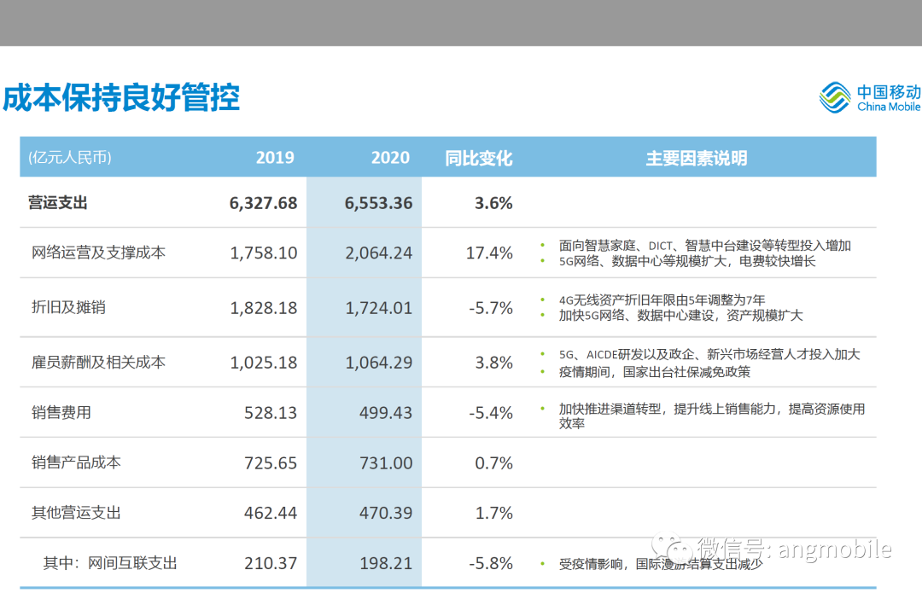Screen dimensions: 922x593
Task: Click the note 4G无线资产折旧年限由5年调整为7年
Action: tap(662, 299)
